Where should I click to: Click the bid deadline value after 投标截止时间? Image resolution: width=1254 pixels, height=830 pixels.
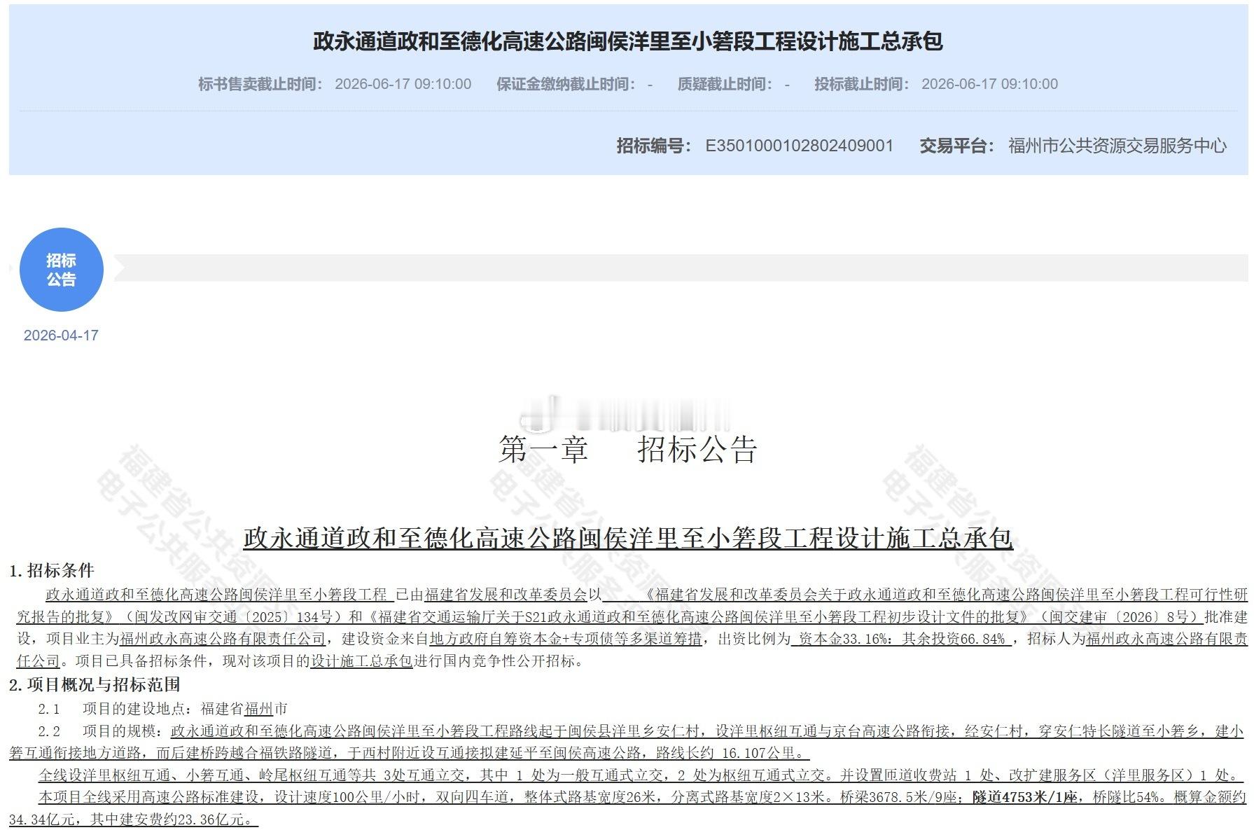[x=989, y=84]
